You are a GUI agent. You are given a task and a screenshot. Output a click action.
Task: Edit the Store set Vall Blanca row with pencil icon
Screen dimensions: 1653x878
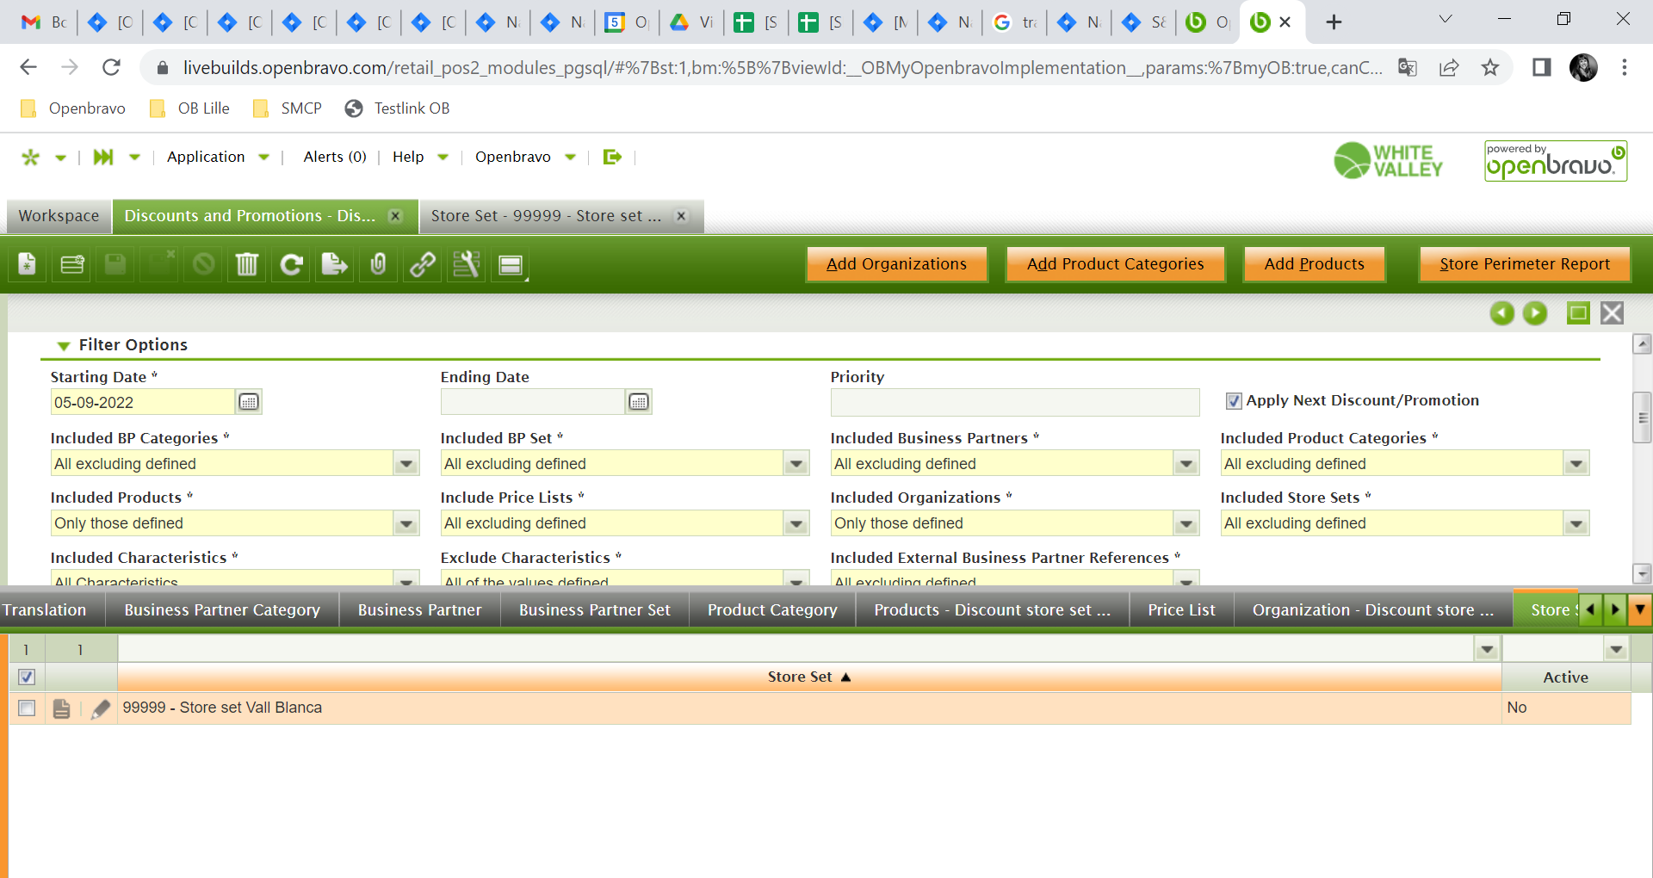(101, 708)
